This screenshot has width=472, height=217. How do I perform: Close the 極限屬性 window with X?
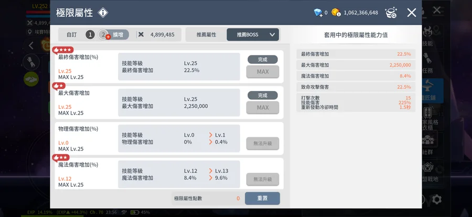(412, 13)
